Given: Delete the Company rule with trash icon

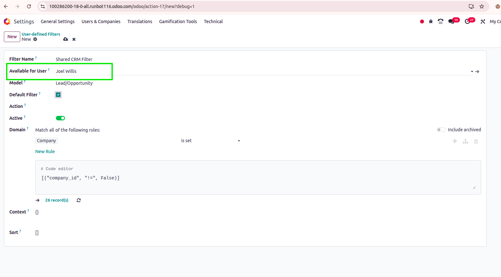Looking at the screenshot, I should (476, 141).
